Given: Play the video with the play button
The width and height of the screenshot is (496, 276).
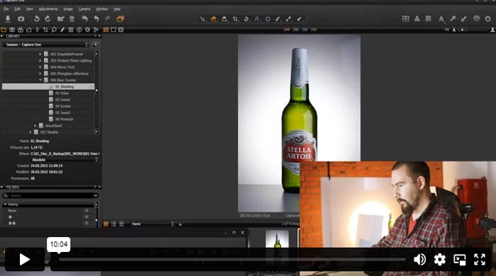Looking at the screenshot, I should tap(25, 260).
